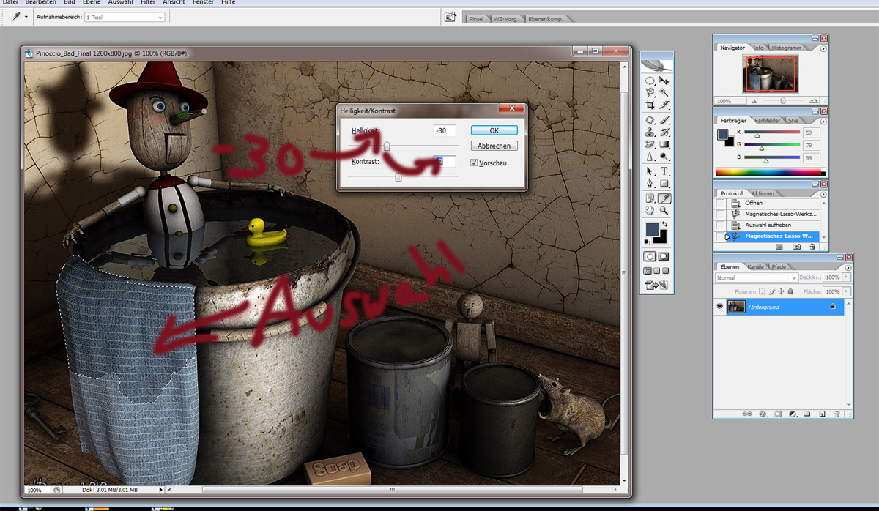
Task: Open Ebenen panel flyout menu
Action: [x=848, y=267]
